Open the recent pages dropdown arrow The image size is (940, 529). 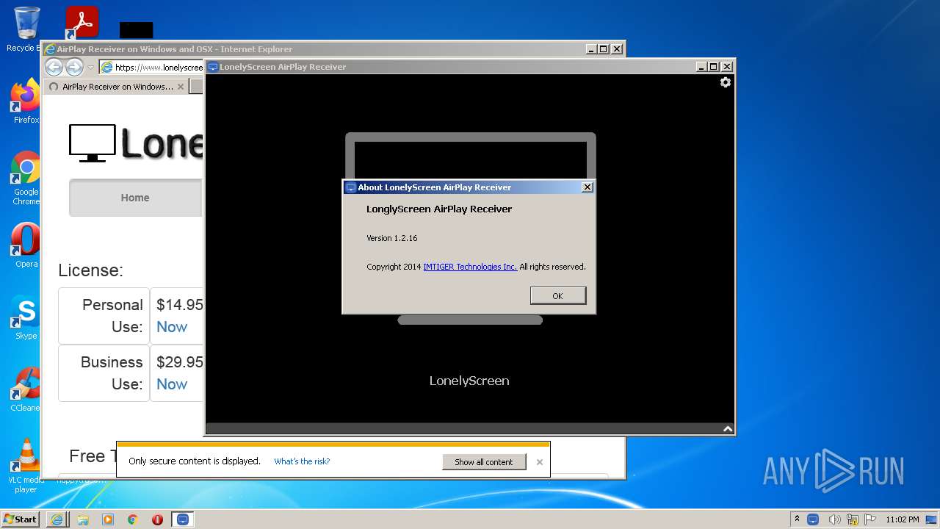(x=91, y=68)
